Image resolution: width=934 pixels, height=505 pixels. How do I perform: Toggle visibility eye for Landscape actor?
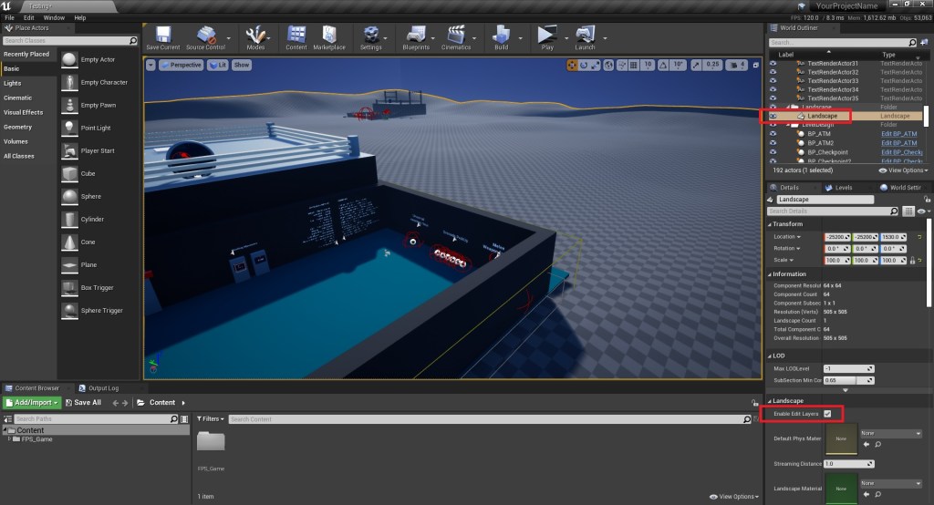click(x=773, y=116)
